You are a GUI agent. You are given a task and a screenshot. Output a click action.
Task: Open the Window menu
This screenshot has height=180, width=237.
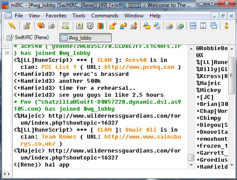click(x=134, y=16)
